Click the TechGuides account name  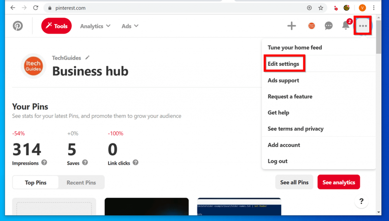click(x=66, y=58)
